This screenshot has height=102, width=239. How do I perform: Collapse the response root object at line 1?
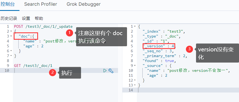(135, 26)
